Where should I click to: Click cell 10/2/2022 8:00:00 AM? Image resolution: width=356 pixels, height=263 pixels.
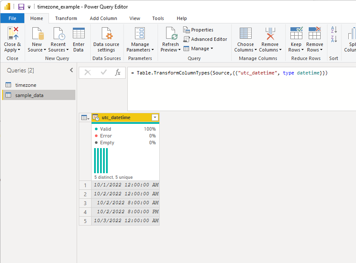tap(125, 203)
